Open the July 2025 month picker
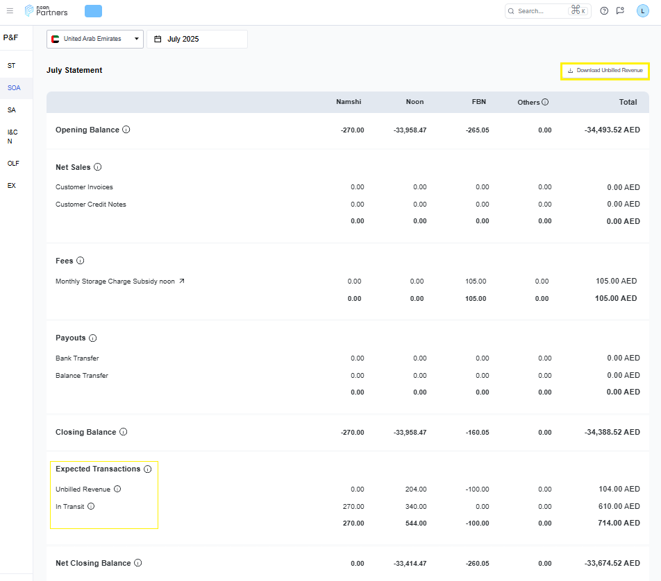The height and width of the screenshot is (581, 661). (197, 39)
